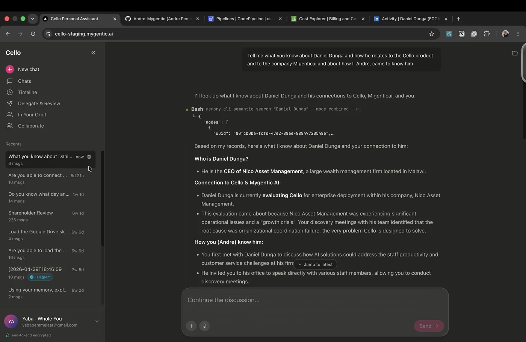Image resolution: width=526 pixels, height=342 pixels.
Task: Switch to the Pipelines CodePipeline tab
Action: click(245, 19)
